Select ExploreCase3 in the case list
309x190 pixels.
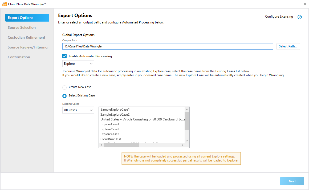110,134
